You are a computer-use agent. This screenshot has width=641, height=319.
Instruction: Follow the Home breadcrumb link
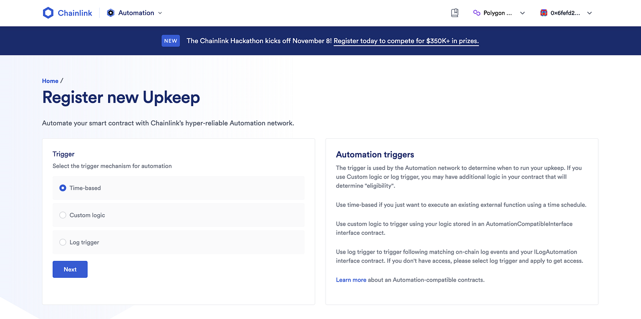click(50, 81)
